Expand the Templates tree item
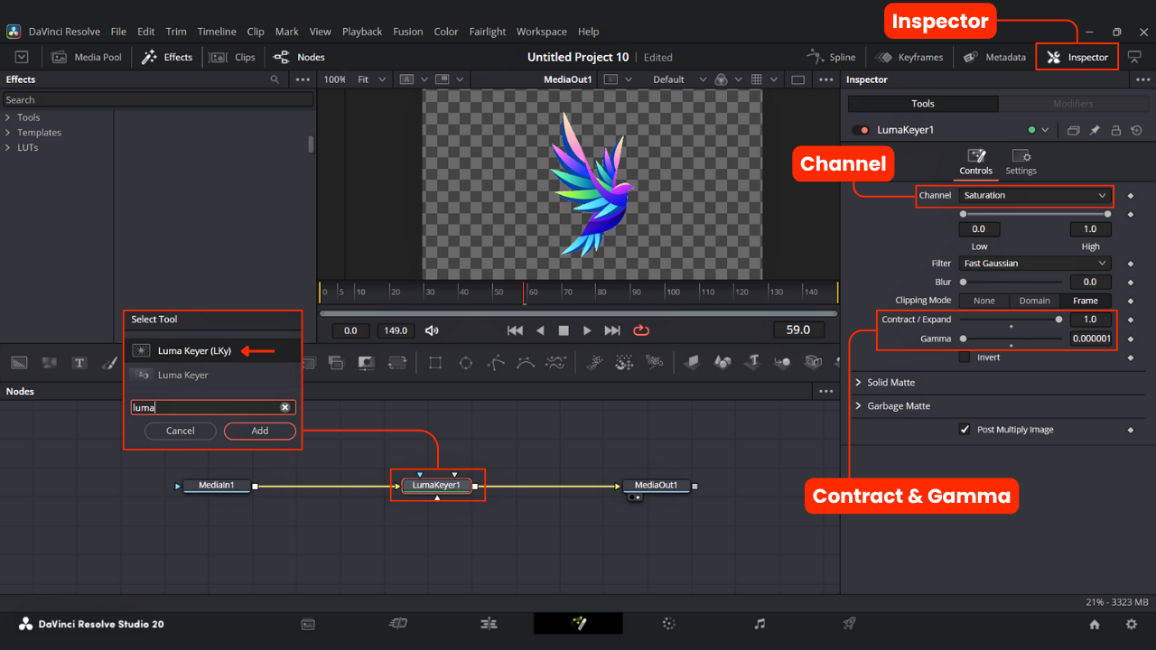1156x650 pixels. (x=39, y=133)
